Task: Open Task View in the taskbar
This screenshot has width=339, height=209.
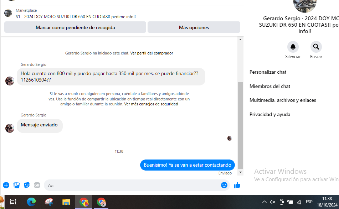Action: pyautogui.click(x=13, y=202)
